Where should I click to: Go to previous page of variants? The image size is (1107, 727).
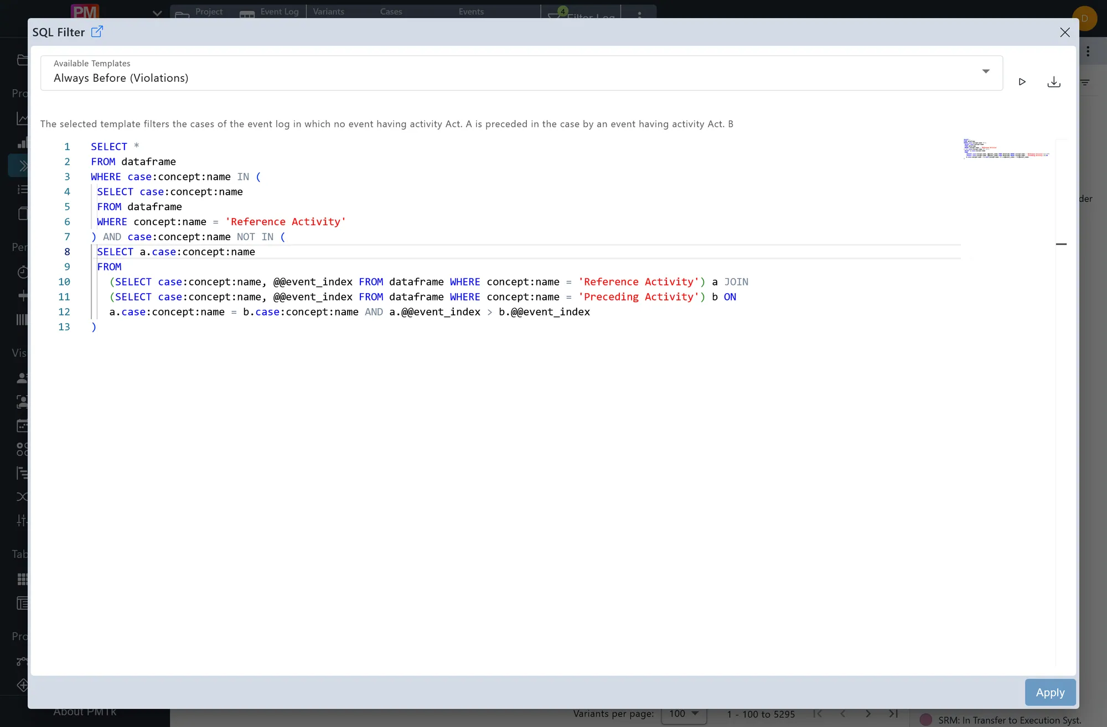click(x=842, y=714)
